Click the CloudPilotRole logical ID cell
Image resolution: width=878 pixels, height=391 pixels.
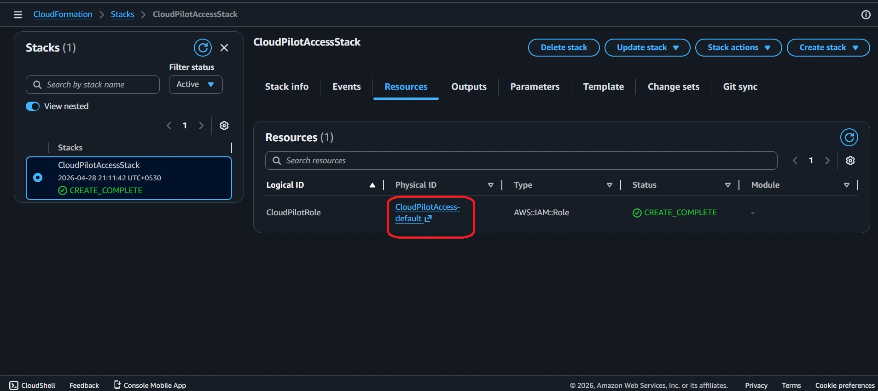294,213
